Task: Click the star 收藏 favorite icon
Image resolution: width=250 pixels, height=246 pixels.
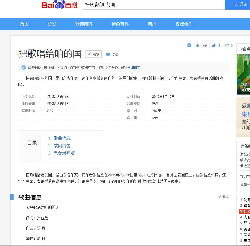Action: [198, 46]
